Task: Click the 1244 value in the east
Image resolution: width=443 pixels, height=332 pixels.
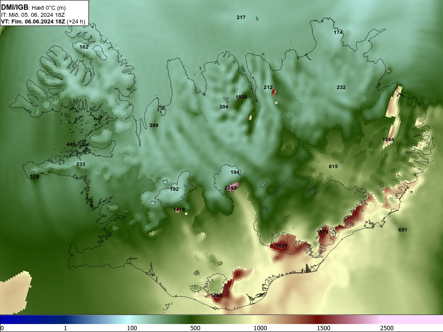Action: pos(388,139)
